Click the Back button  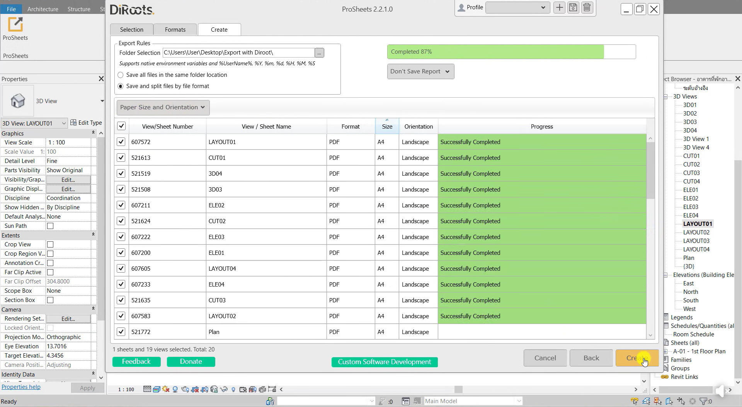(x=591, y=358)
